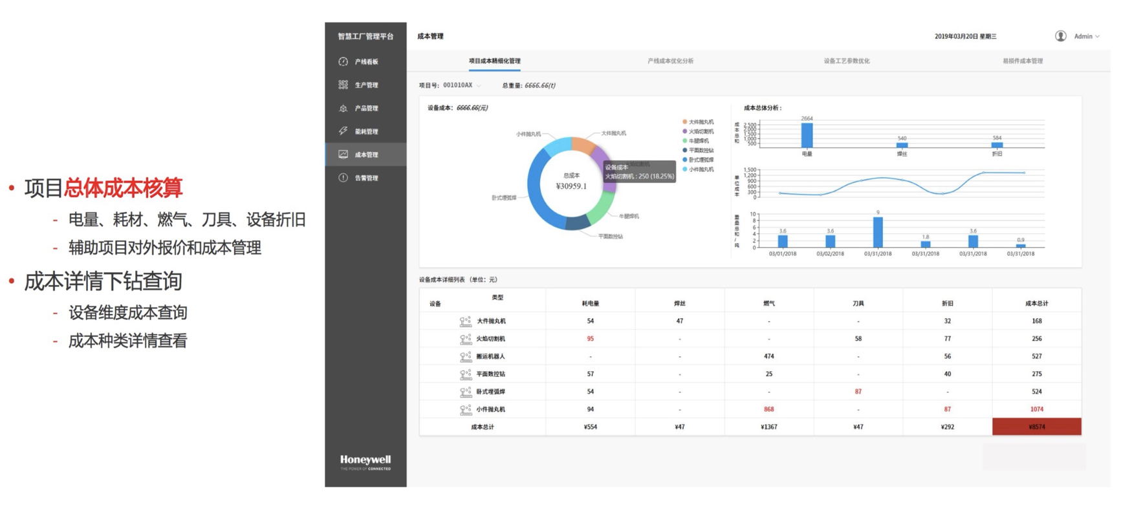Click the red 868 燃气 value
Screen dimensions: 1132x512
click(x=769, y=409)
